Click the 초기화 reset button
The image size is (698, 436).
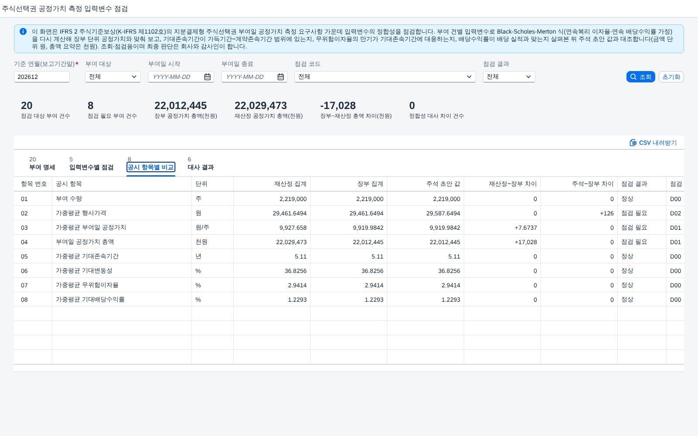click(x=671, y=77)
